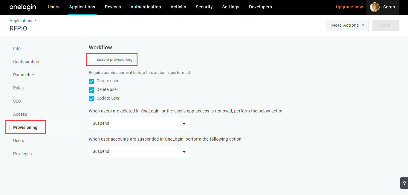This screenshot has width=408, height=195.
Task: Open the Users sidebar tab under Provisioning
Action: (x=19, y=141)
